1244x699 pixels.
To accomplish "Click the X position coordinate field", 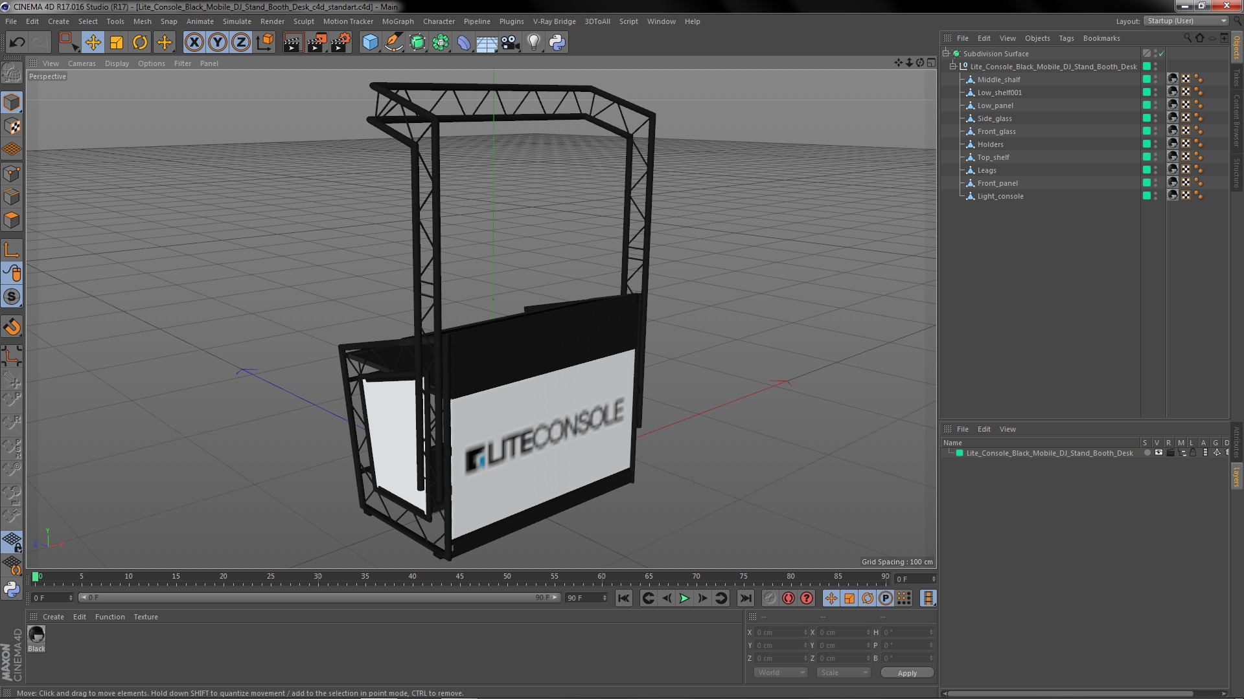I will (780, 632).
